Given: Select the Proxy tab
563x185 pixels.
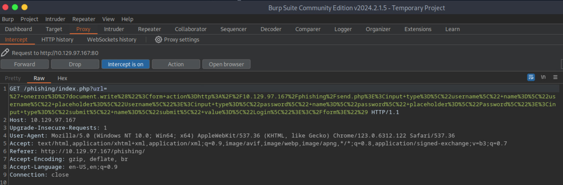Looking at the screenshot, I should click(83, 29).
